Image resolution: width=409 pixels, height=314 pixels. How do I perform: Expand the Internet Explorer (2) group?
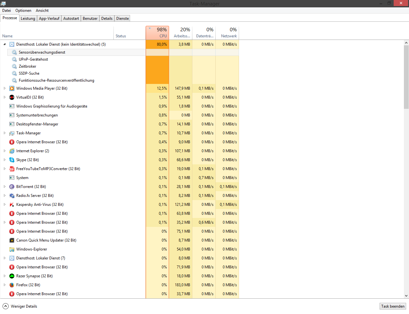4,151
